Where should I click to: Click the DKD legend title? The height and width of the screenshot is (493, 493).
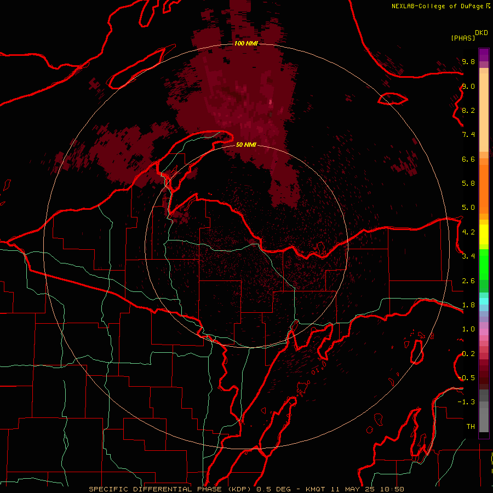click(481, 33)
